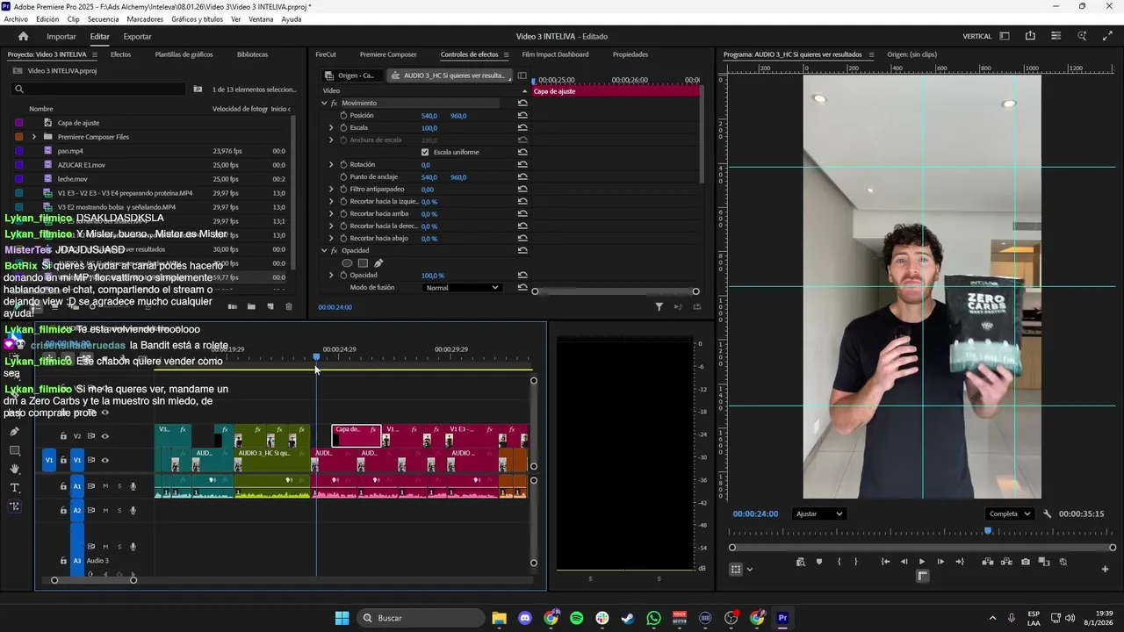
Task: Switch to the Efectos panel tab
Action: 120,54
